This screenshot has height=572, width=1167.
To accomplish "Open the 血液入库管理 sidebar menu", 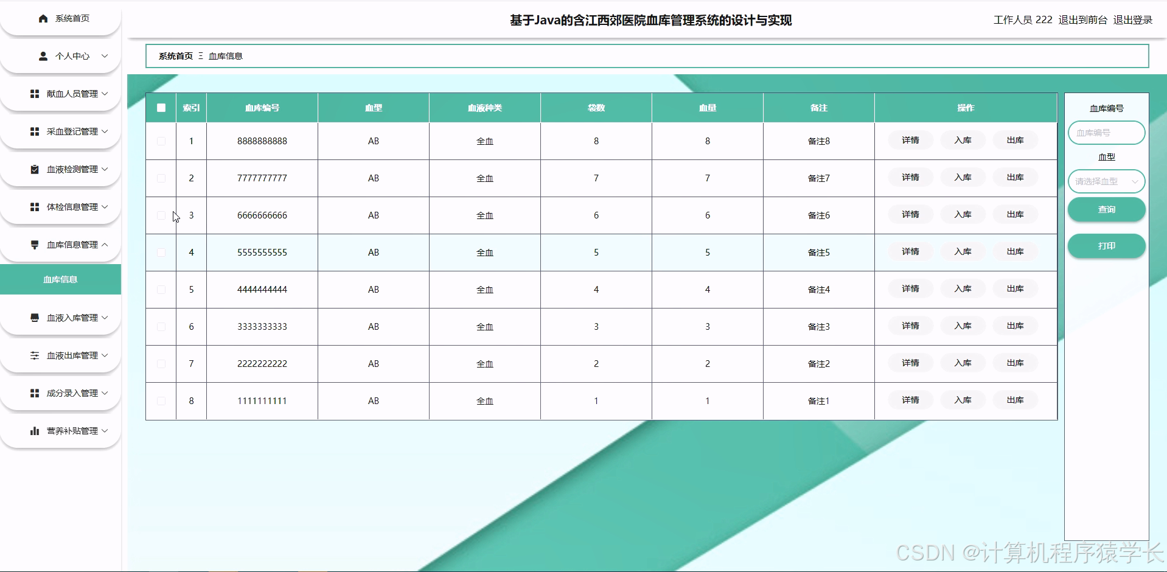I will tap(61, 318).
